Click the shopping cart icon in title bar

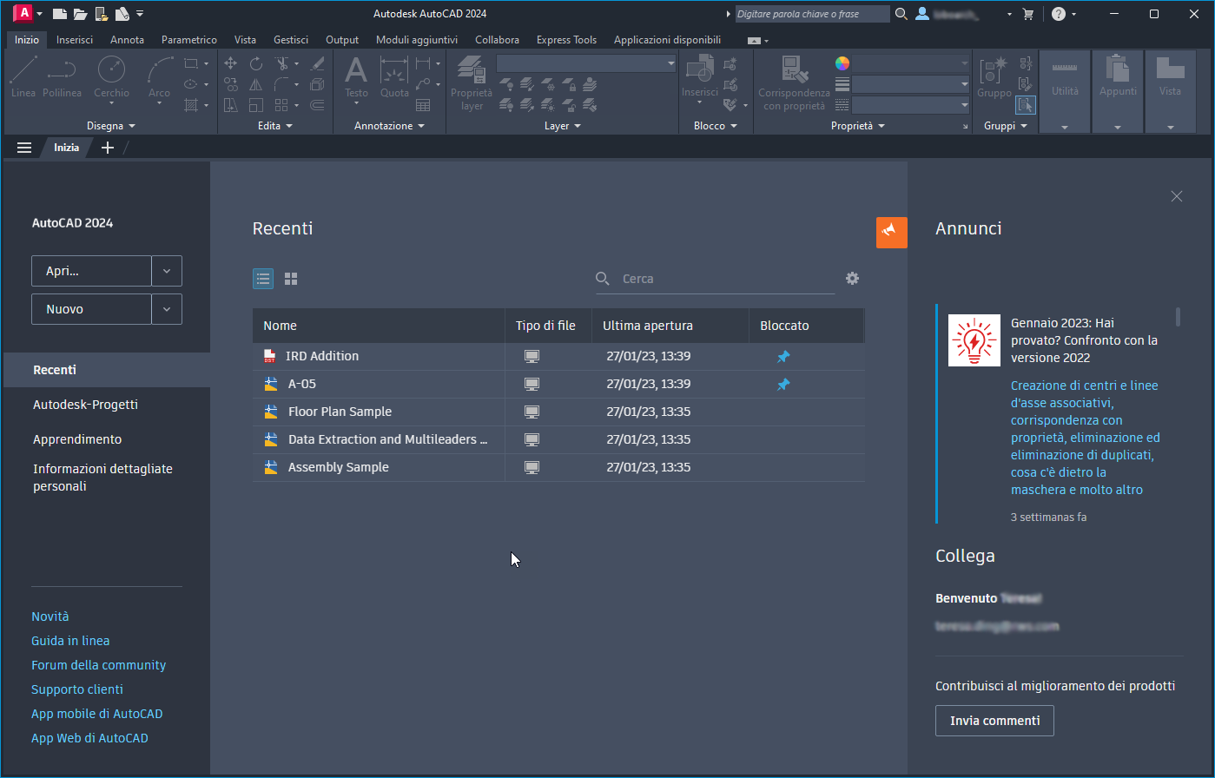pyautogui.click(x=1028, y=14)
